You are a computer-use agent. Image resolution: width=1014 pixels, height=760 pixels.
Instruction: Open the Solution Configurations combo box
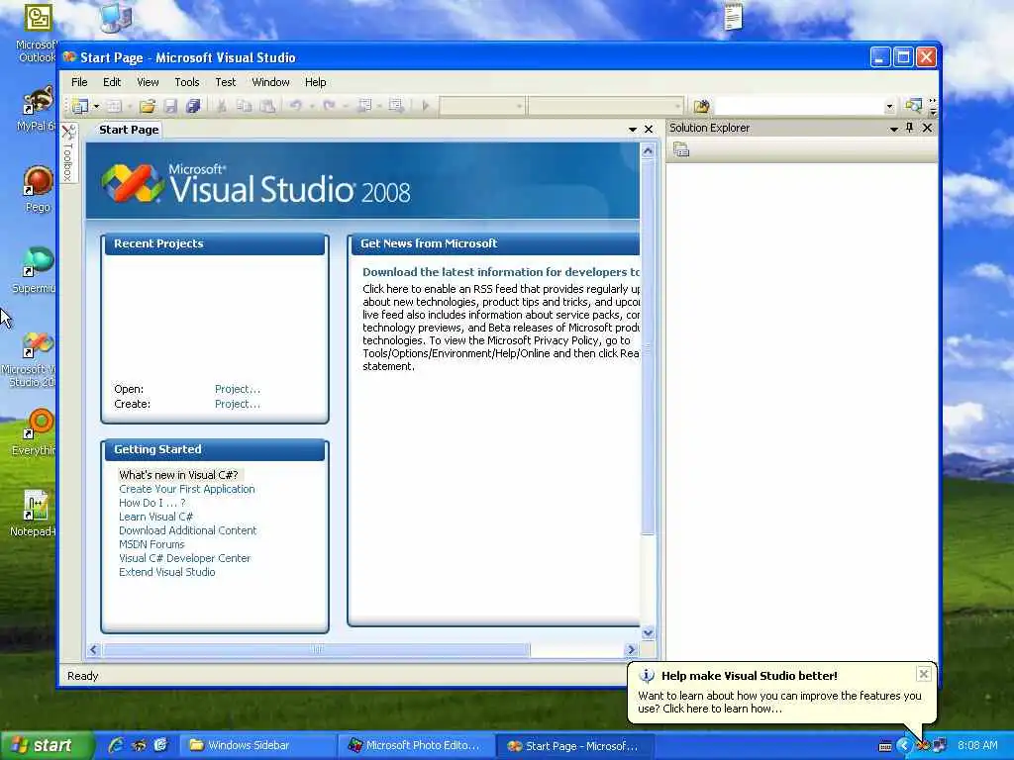coord(482,106)
